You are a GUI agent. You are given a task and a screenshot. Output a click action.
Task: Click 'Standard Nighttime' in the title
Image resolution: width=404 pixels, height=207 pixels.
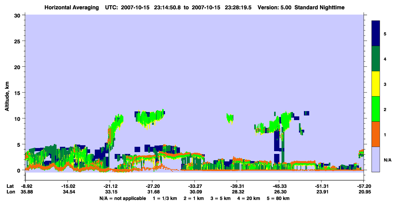319,7
